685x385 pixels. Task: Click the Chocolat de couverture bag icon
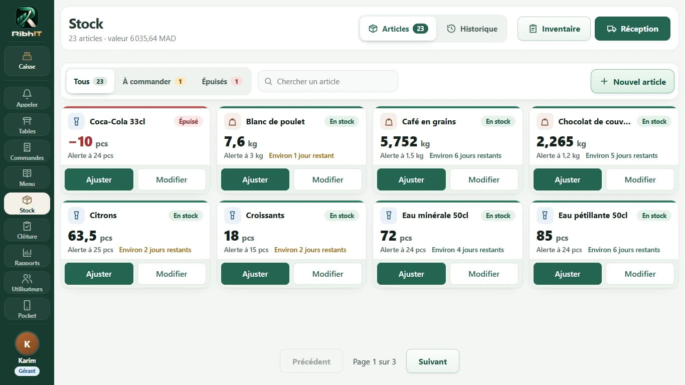545,121
